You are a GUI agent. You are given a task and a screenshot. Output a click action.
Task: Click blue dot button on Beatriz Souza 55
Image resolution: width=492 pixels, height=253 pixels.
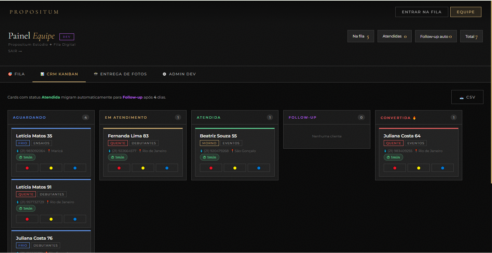[259, 168]
